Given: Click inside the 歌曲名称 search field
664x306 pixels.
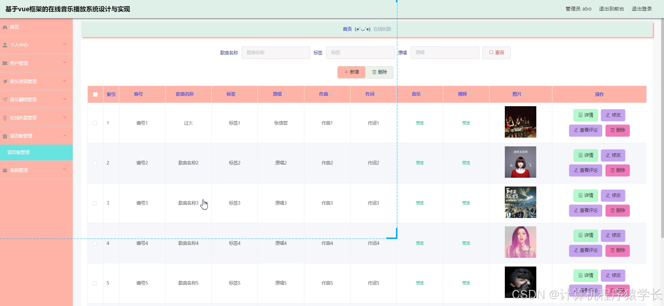Looking at the screenshot, I should pyautogui.click(x=276, y=53).
